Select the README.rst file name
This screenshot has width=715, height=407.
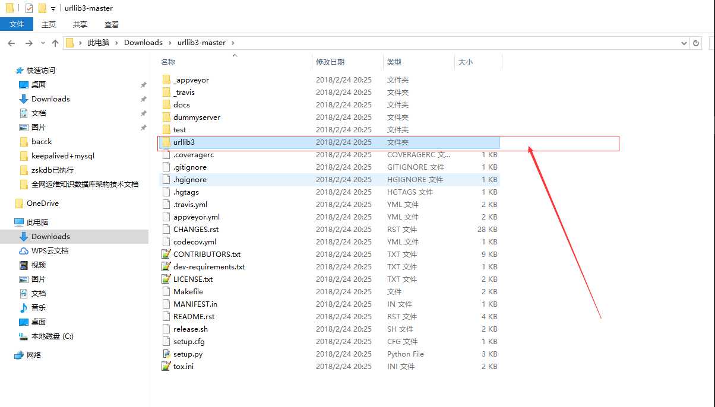[194, 316]
